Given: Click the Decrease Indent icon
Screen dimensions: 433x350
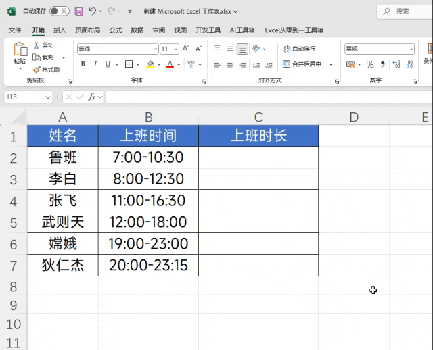Looking at the screenshot, I should coord(256,64).
